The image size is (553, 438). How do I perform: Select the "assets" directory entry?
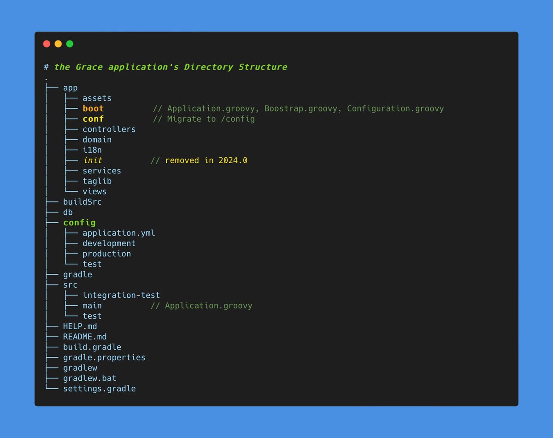coord(97,98)
